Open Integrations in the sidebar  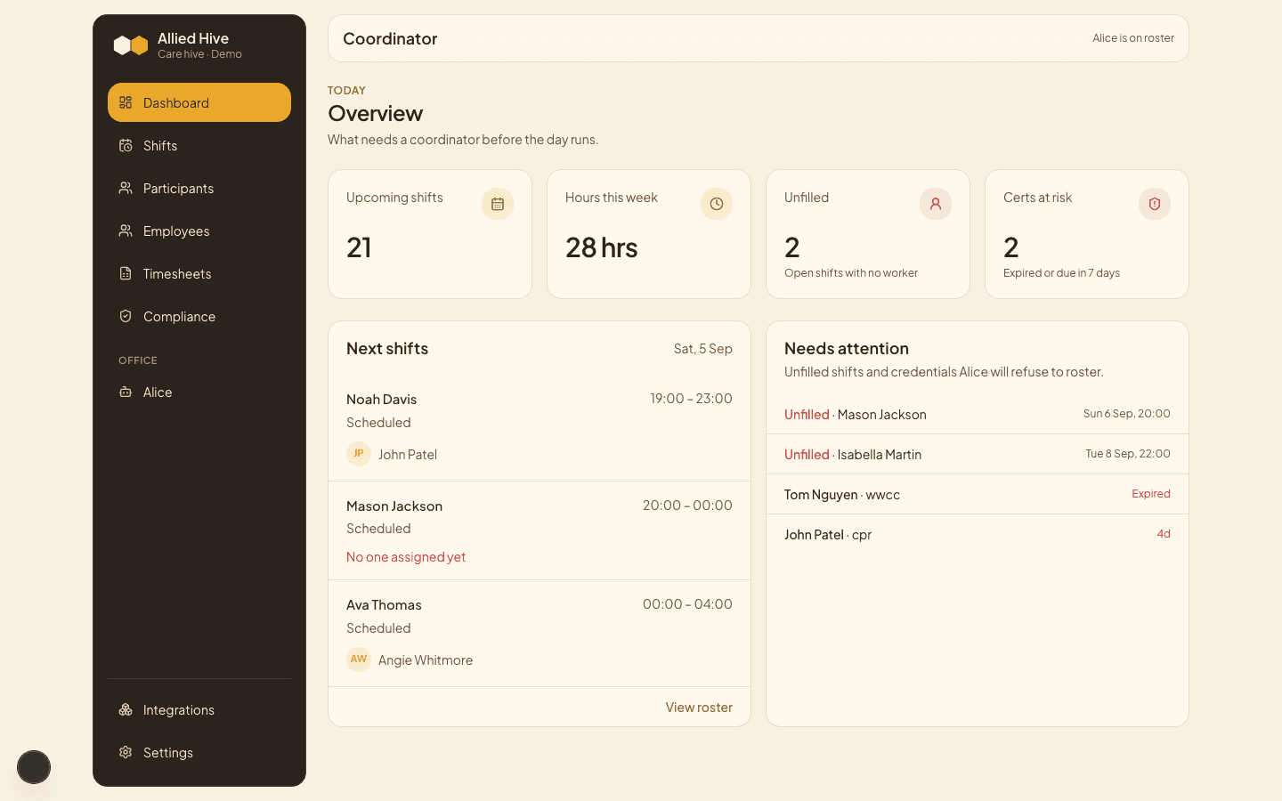click(199, 709)
